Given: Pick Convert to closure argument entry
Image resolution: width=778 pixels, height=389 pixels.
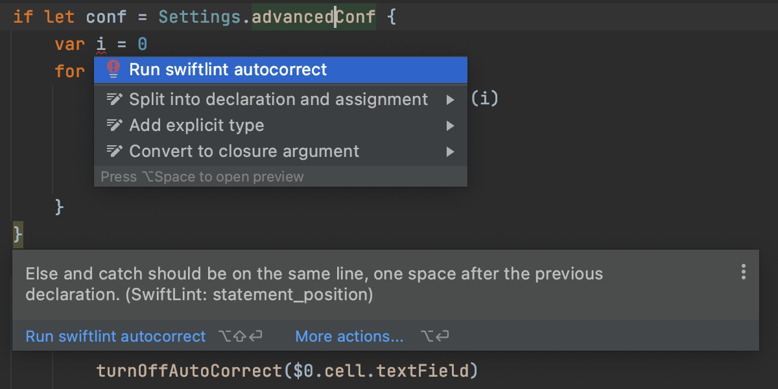Looking at the screenshot, I should [244, 151].
